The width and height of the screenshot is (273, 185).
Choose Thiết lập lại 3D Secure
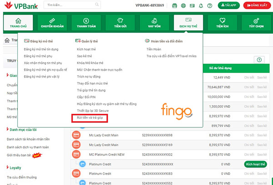[93, 111]
